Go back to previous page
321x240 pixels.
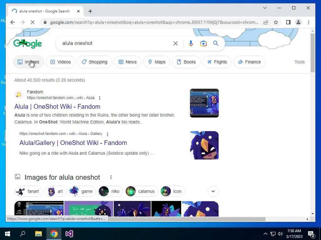pyautogui.click(x=13, y=22)
